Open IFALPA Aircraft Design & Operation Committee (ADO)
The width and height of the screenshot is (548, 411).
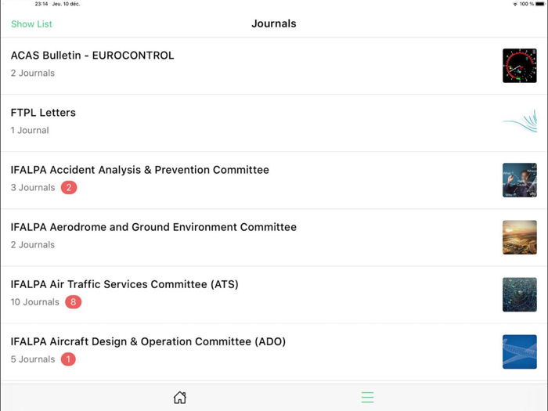click(x=274, y=352)
